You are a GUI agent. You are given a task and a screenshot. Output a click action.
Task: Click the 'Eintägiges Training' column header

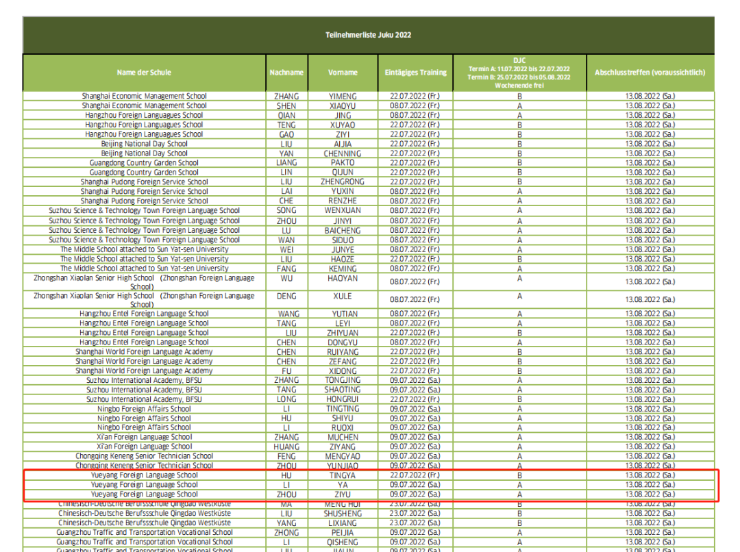[x=415, y=73]
